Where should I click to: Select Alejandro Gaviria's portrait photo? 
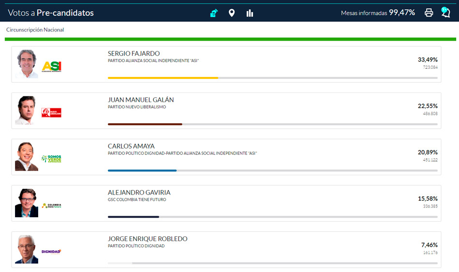click(x=27, y=203)
